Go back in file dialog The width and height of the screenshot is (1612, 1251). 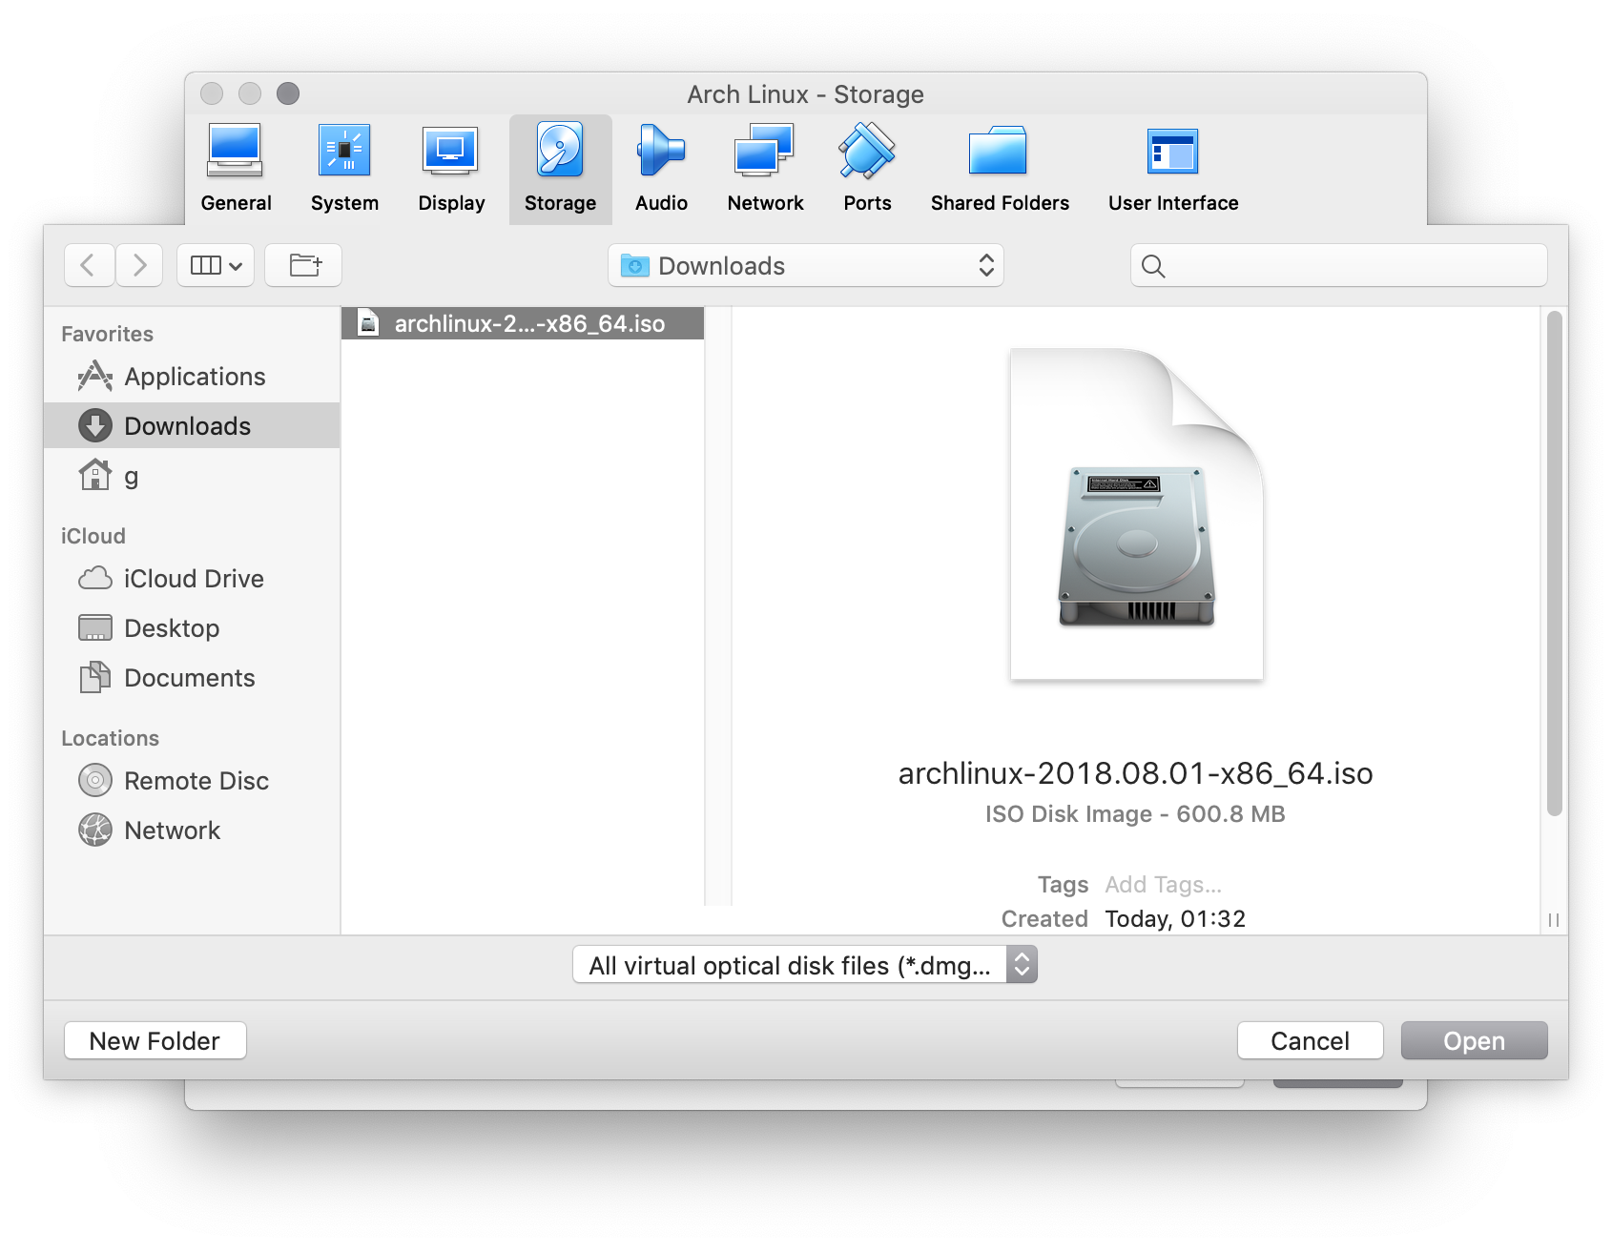(89, 265)
